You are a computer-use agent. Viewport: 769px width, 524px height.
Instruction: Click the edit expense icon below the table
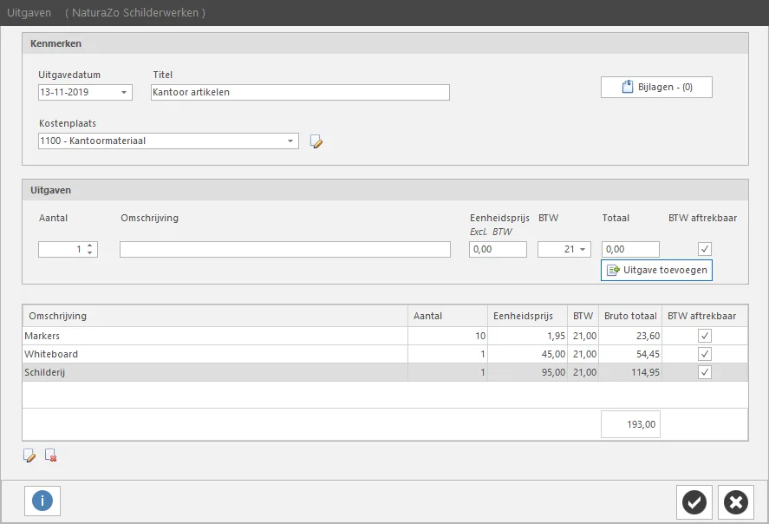[x=29, y=455]
